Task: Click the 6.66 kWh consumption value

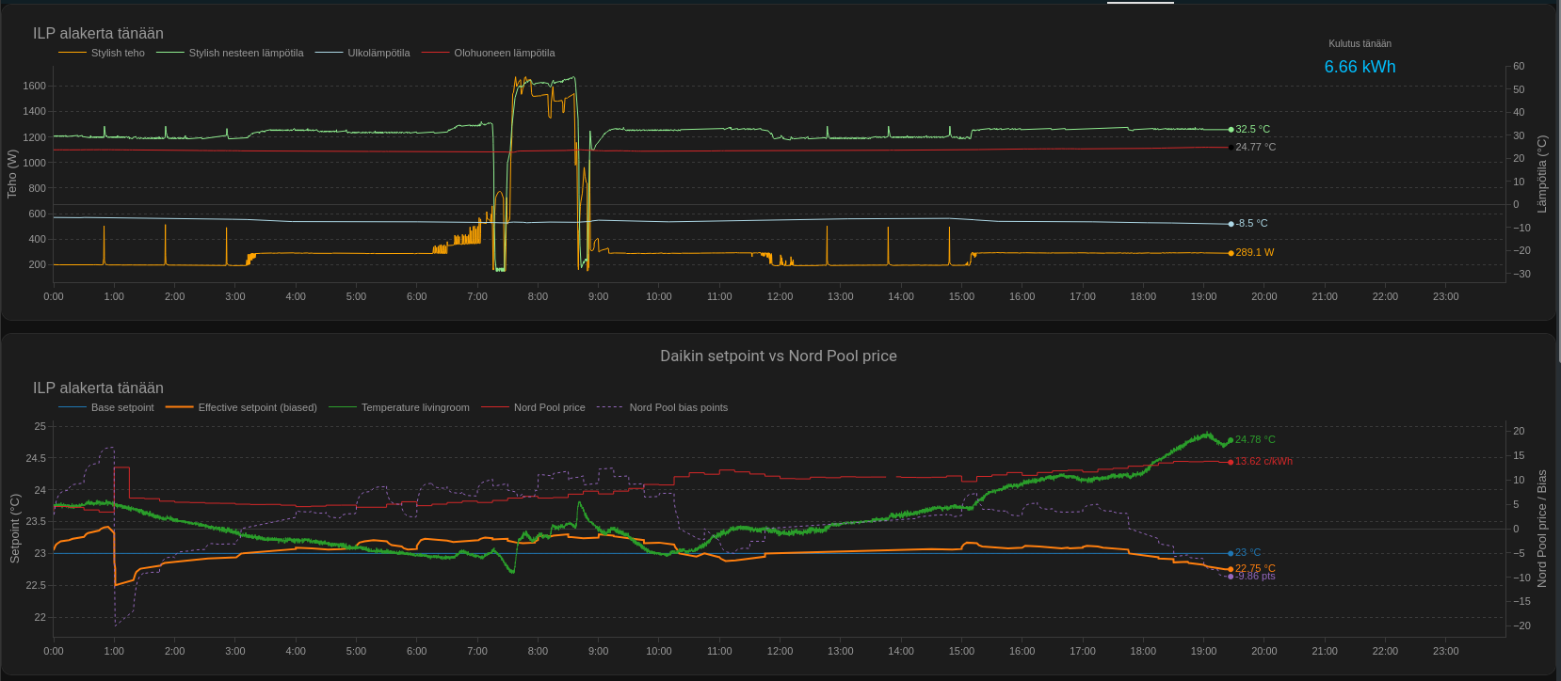Action: 1360,67
